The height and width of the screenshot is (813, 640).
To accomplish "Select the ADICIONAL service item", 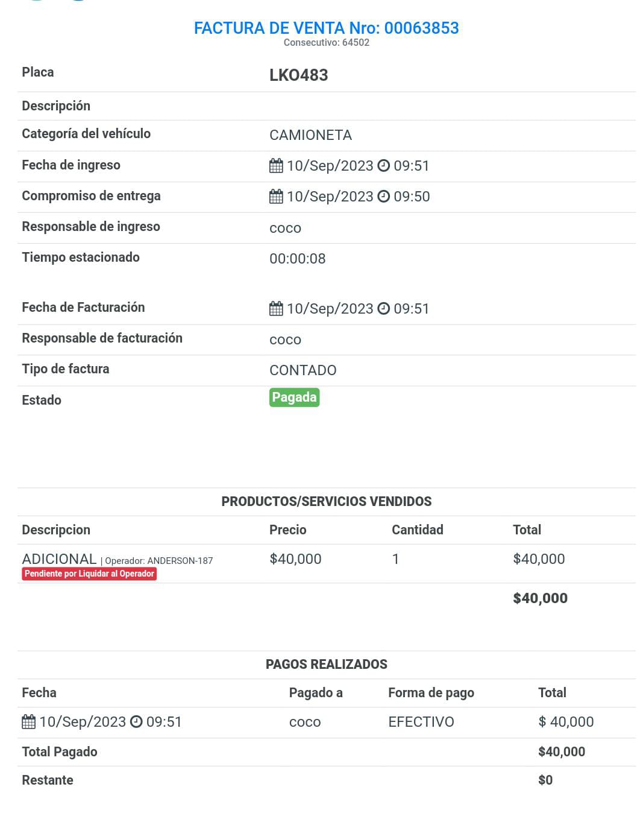I will (59, 559).
